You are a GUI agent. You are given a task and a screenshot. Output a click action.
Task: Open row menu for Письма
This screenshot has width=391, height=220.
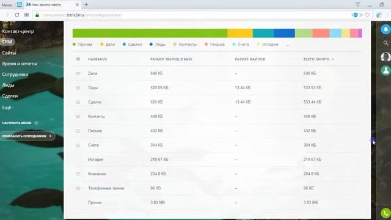[x=78, y=131]
